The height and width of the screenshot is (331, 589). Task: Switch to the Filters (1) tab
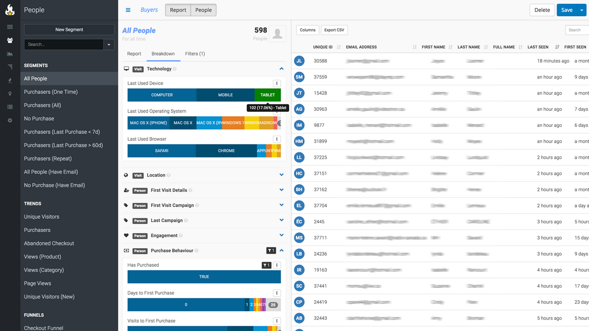point(195,54)
